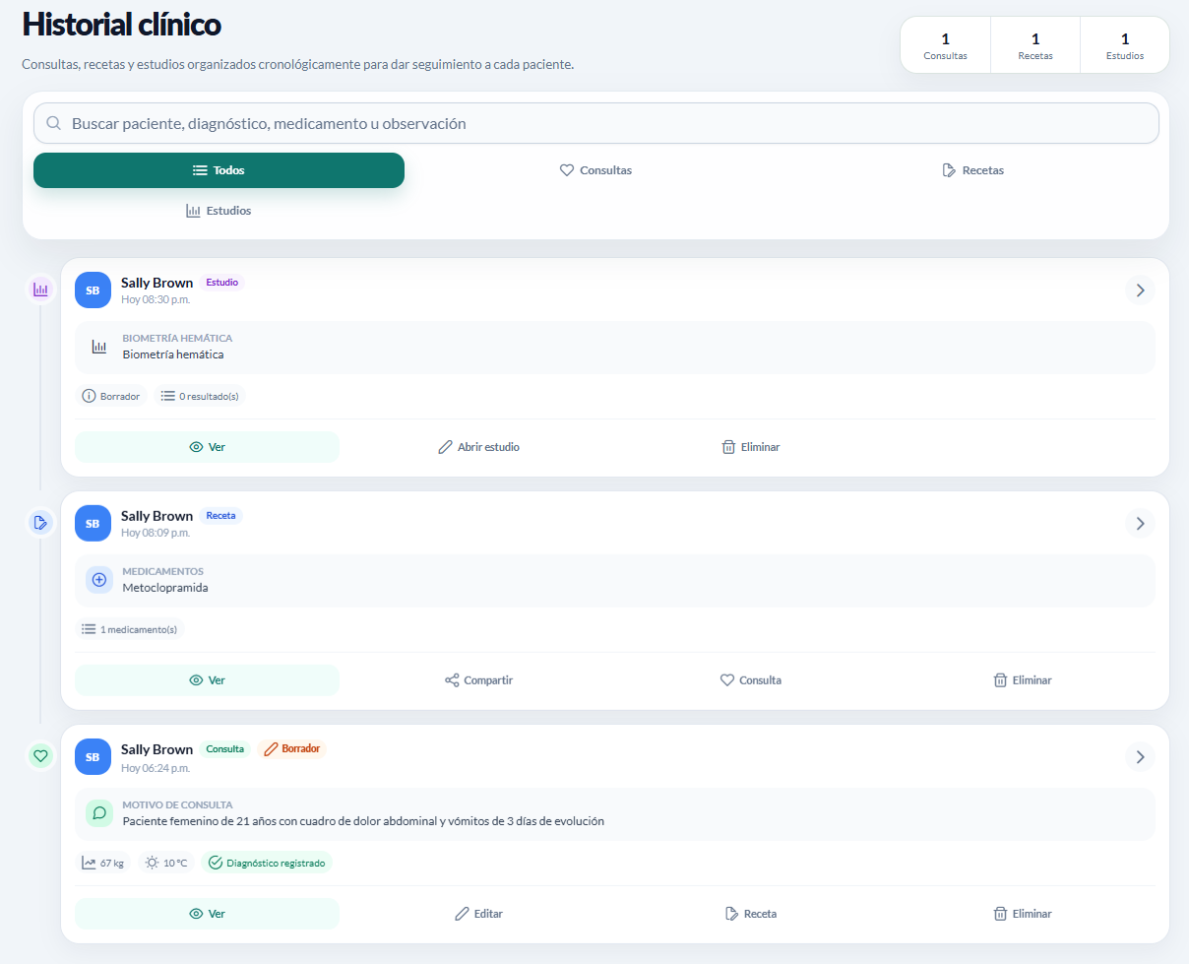Click the dolor abdominal consultation reason text
Screen dimensions: 1189x964
[x=363, y=821]
